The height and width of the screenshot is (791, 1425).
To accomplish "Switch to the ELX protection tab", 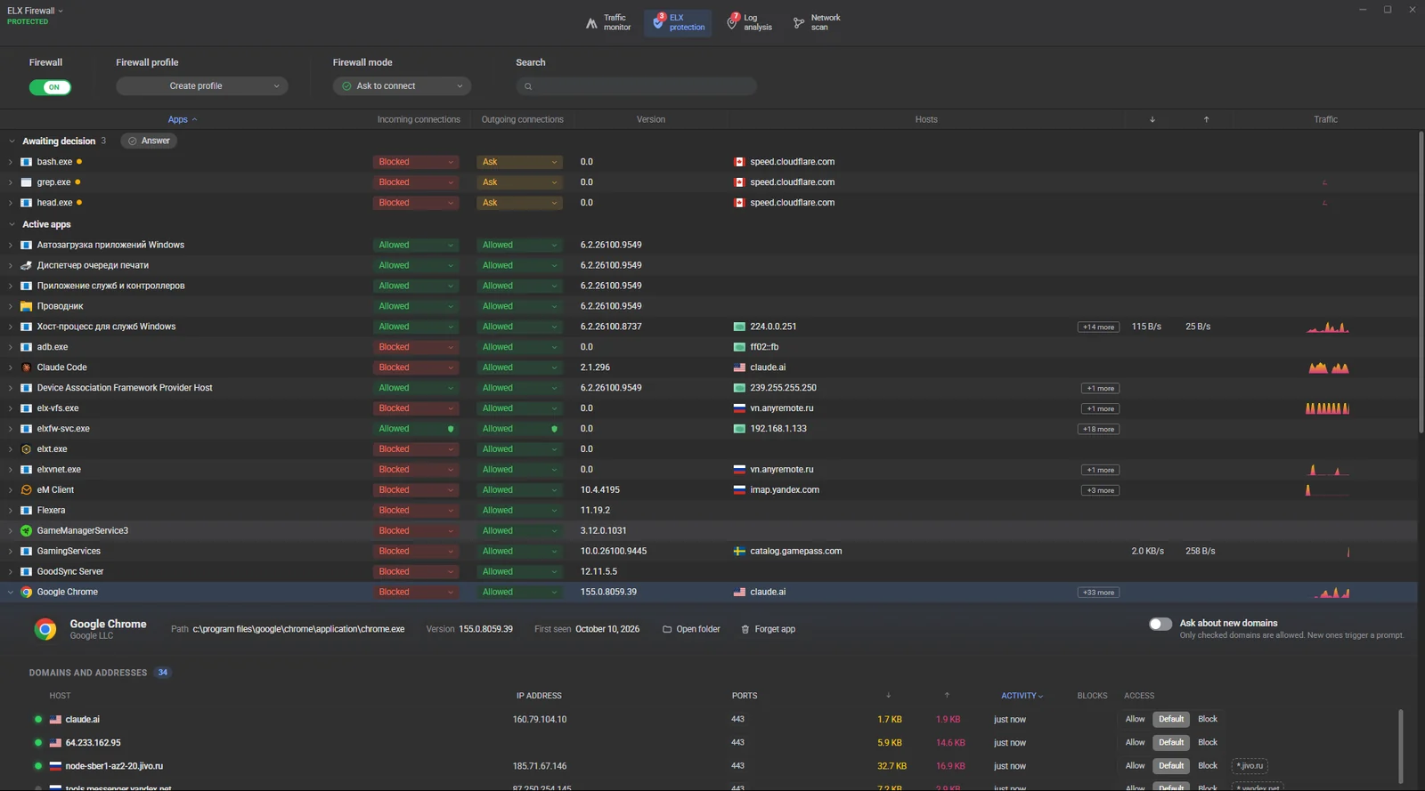I will click(678, 22).
